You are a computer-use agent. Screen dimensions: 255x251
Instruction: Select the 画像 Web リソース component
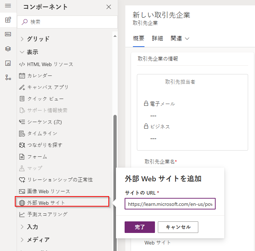[48, 191]
